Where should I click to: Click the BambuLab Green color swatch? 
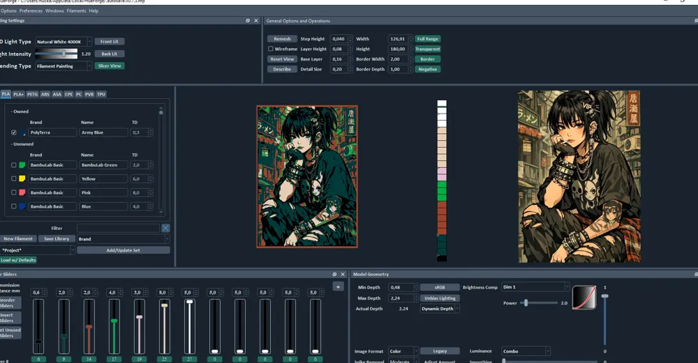22,165
